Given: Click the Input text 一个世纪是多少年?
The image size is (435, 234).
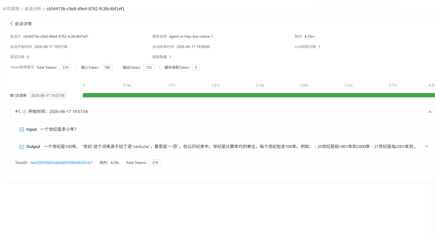Looking at the screenshot, I should [59, 129].
